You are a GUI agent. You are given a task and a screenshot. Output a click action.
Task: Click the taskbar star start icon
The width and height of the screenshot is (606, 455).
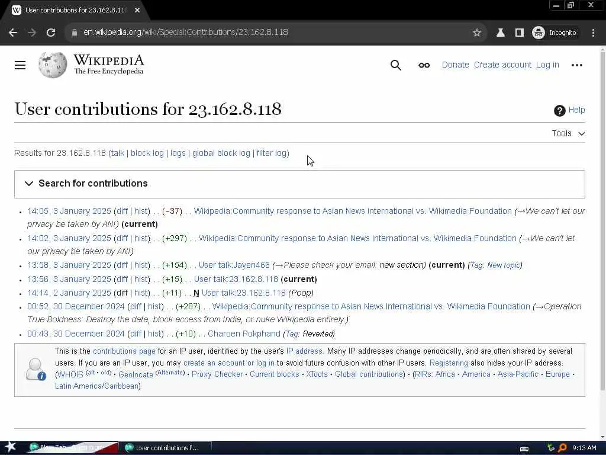(x=10, y=447)
